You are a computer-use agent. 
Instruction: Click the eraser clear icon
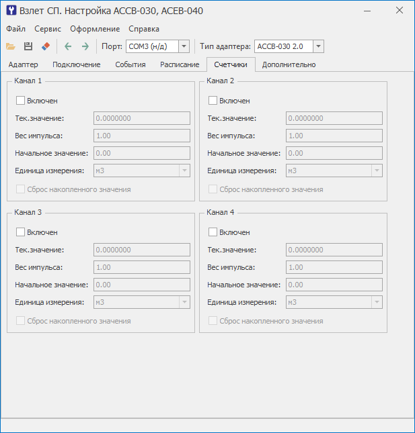[46, 46]
